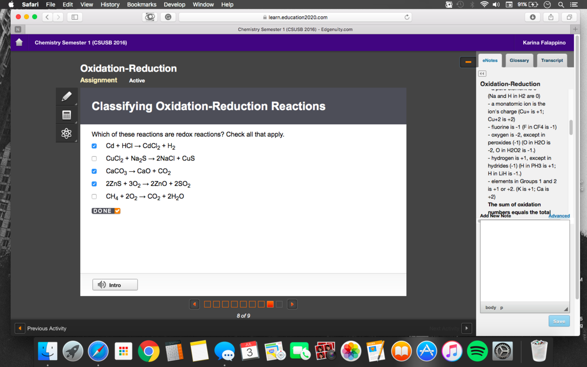Open System Preferences from Dock
587x367 pixels.
503,351
